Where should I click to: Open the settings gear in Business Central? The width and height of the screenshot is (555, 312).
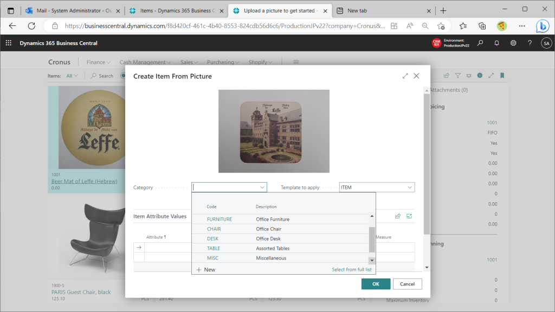[x=513, y=43]
